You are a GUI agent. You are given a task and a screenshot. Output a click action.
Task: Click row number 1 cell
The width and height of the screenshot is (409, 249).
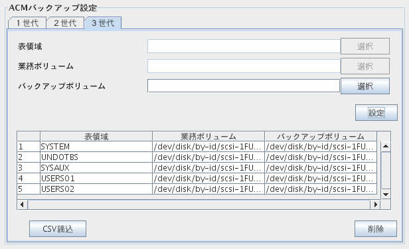point(29,147)
